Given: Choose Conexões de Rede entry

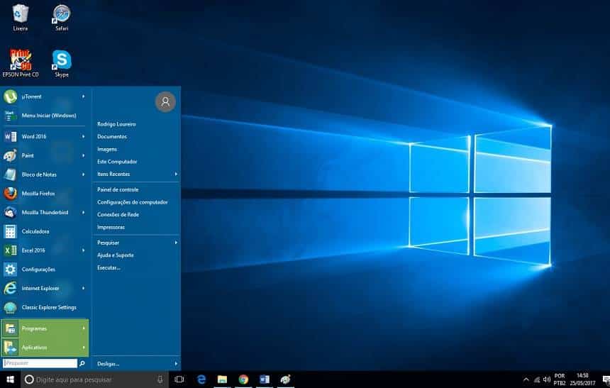Looking at the screenshot, I should (x=118, y=214).
